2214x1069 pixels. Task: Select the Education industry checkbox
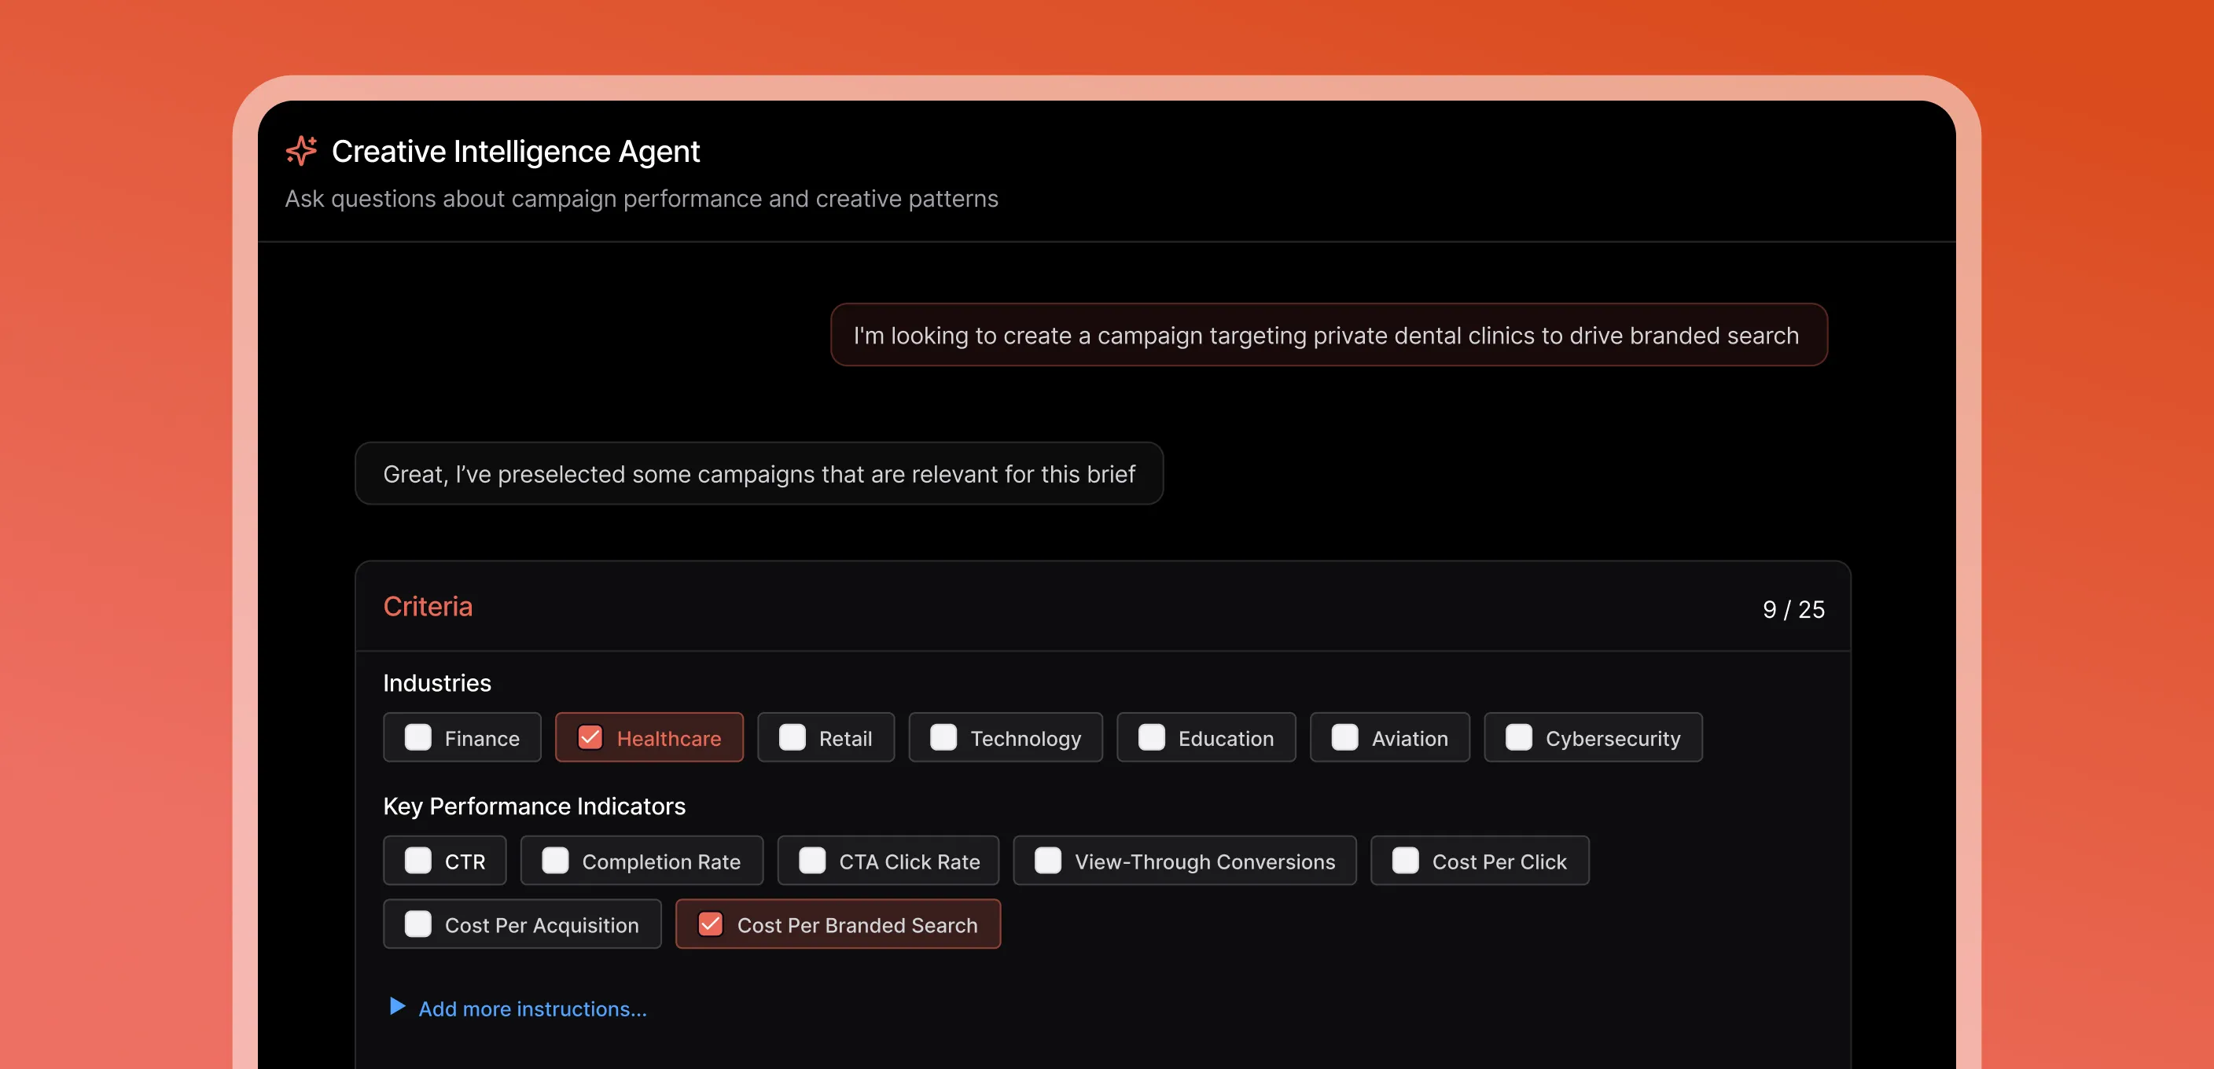[1151, 737]
